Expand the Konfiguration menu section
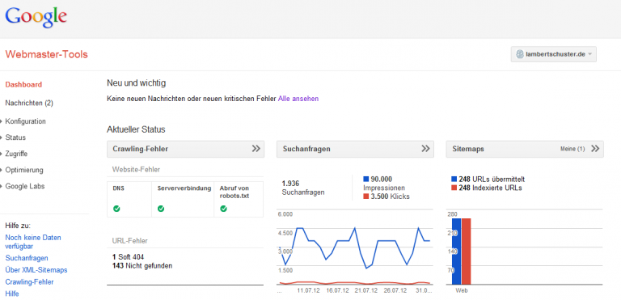 25,121
